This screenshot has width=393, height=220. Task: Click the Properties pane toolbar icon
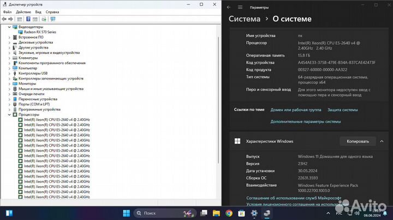point(35,19)
